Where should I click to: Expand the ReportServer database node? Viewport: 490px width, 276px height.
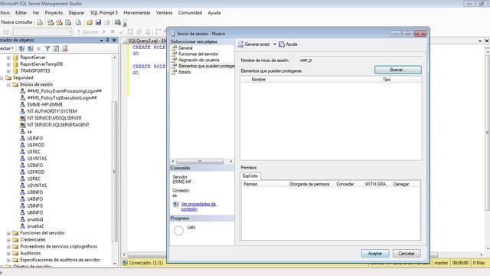coord(8,58)
